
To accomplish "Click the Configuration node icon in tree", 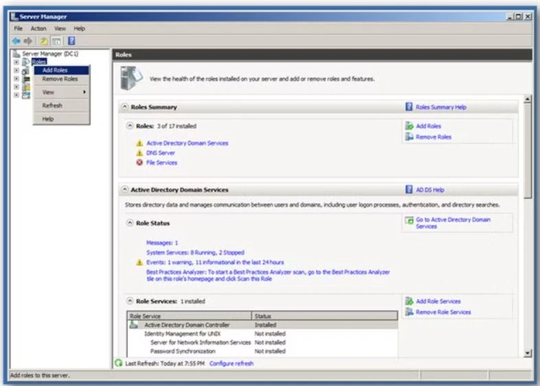I will [x=26, y=87].
